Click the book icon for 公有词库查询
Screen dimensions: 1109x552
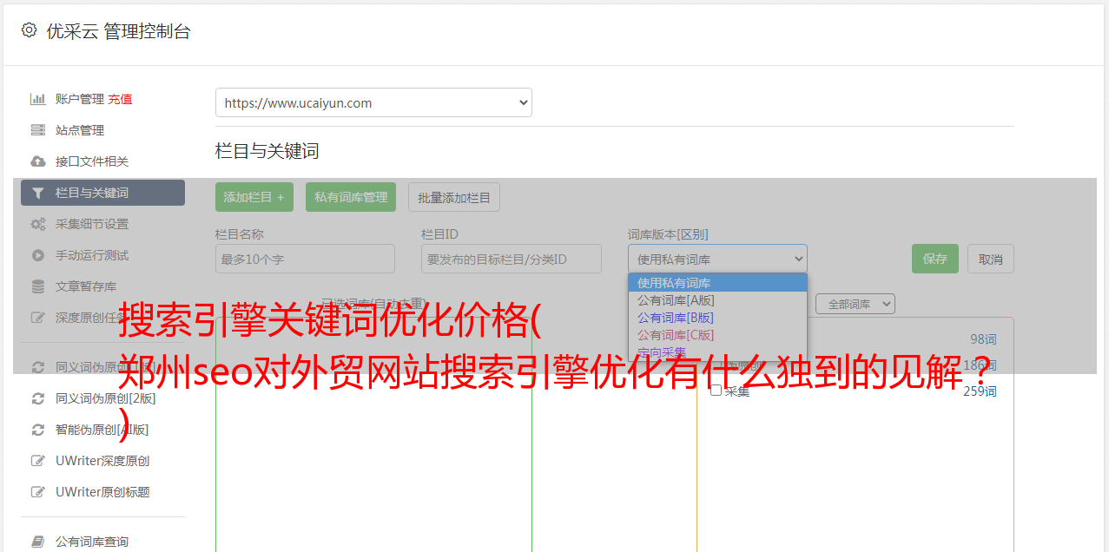point(38,542)
